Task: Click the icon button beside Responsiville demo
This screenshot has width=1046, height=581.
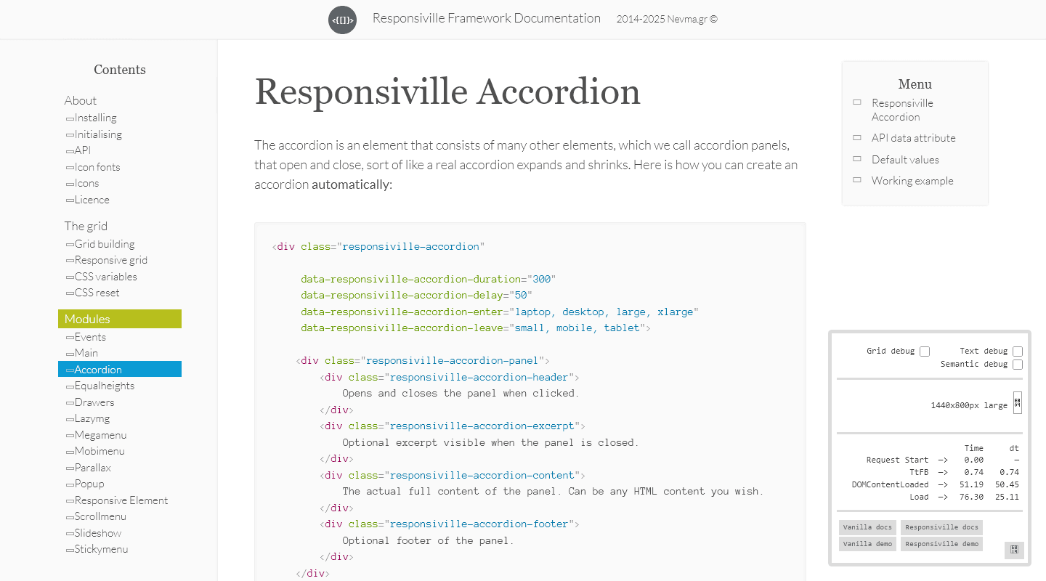Action: pyautogui.click(x=1014, y=550)
